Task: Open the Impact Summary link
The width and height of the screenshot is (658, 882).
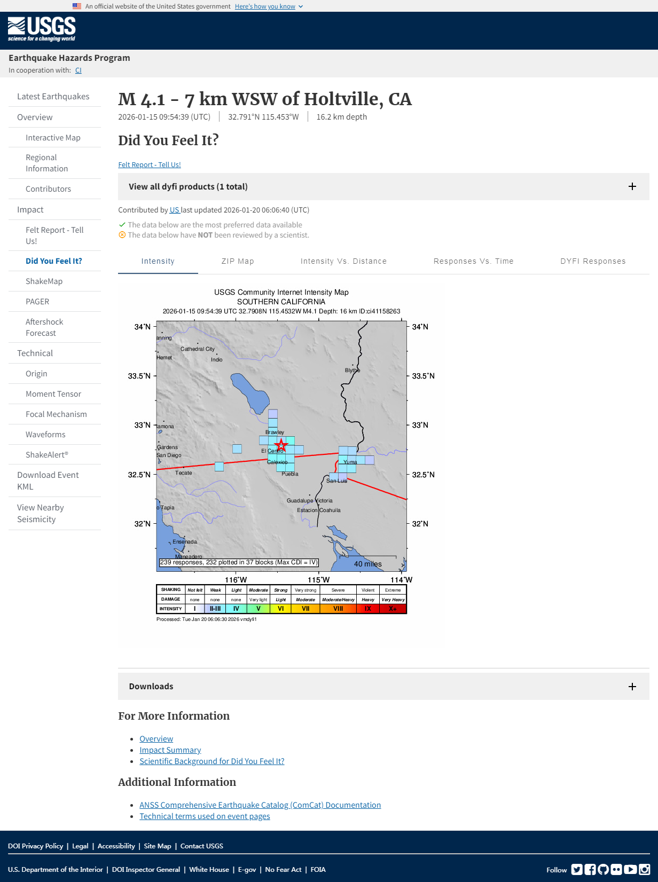Action: [170, 750]
